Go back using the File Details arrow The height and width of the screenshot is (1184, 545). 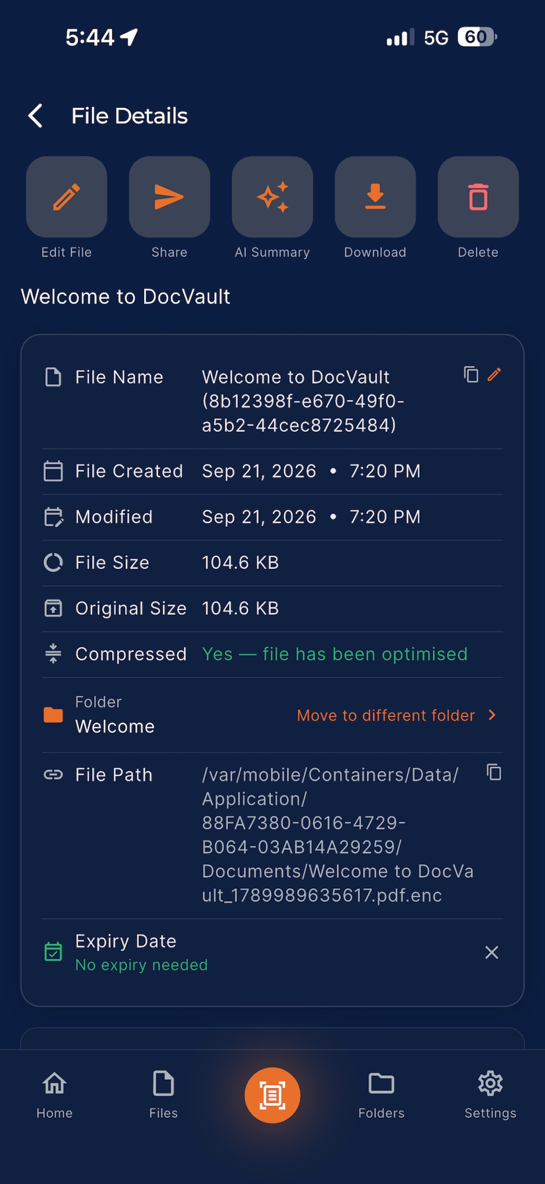(x=35, y=116)
